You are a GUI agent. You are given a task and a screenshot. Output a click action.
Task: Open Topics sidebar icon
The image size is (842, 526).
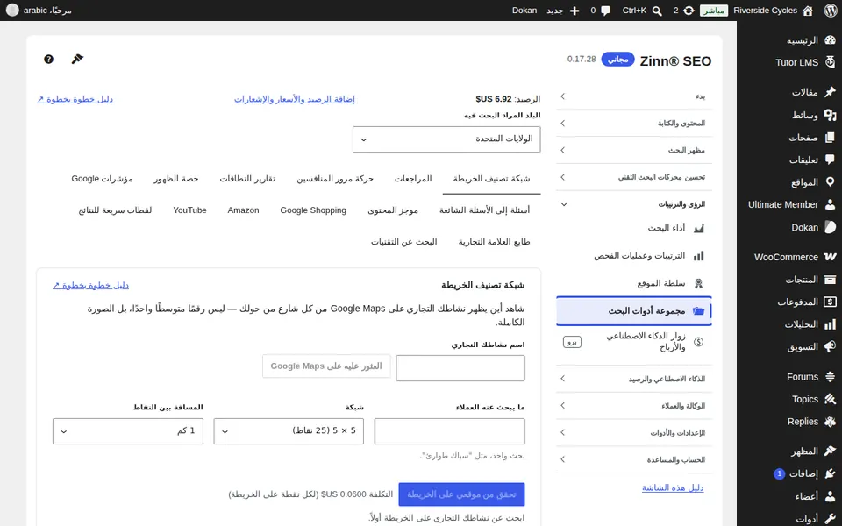coord(831,399)
